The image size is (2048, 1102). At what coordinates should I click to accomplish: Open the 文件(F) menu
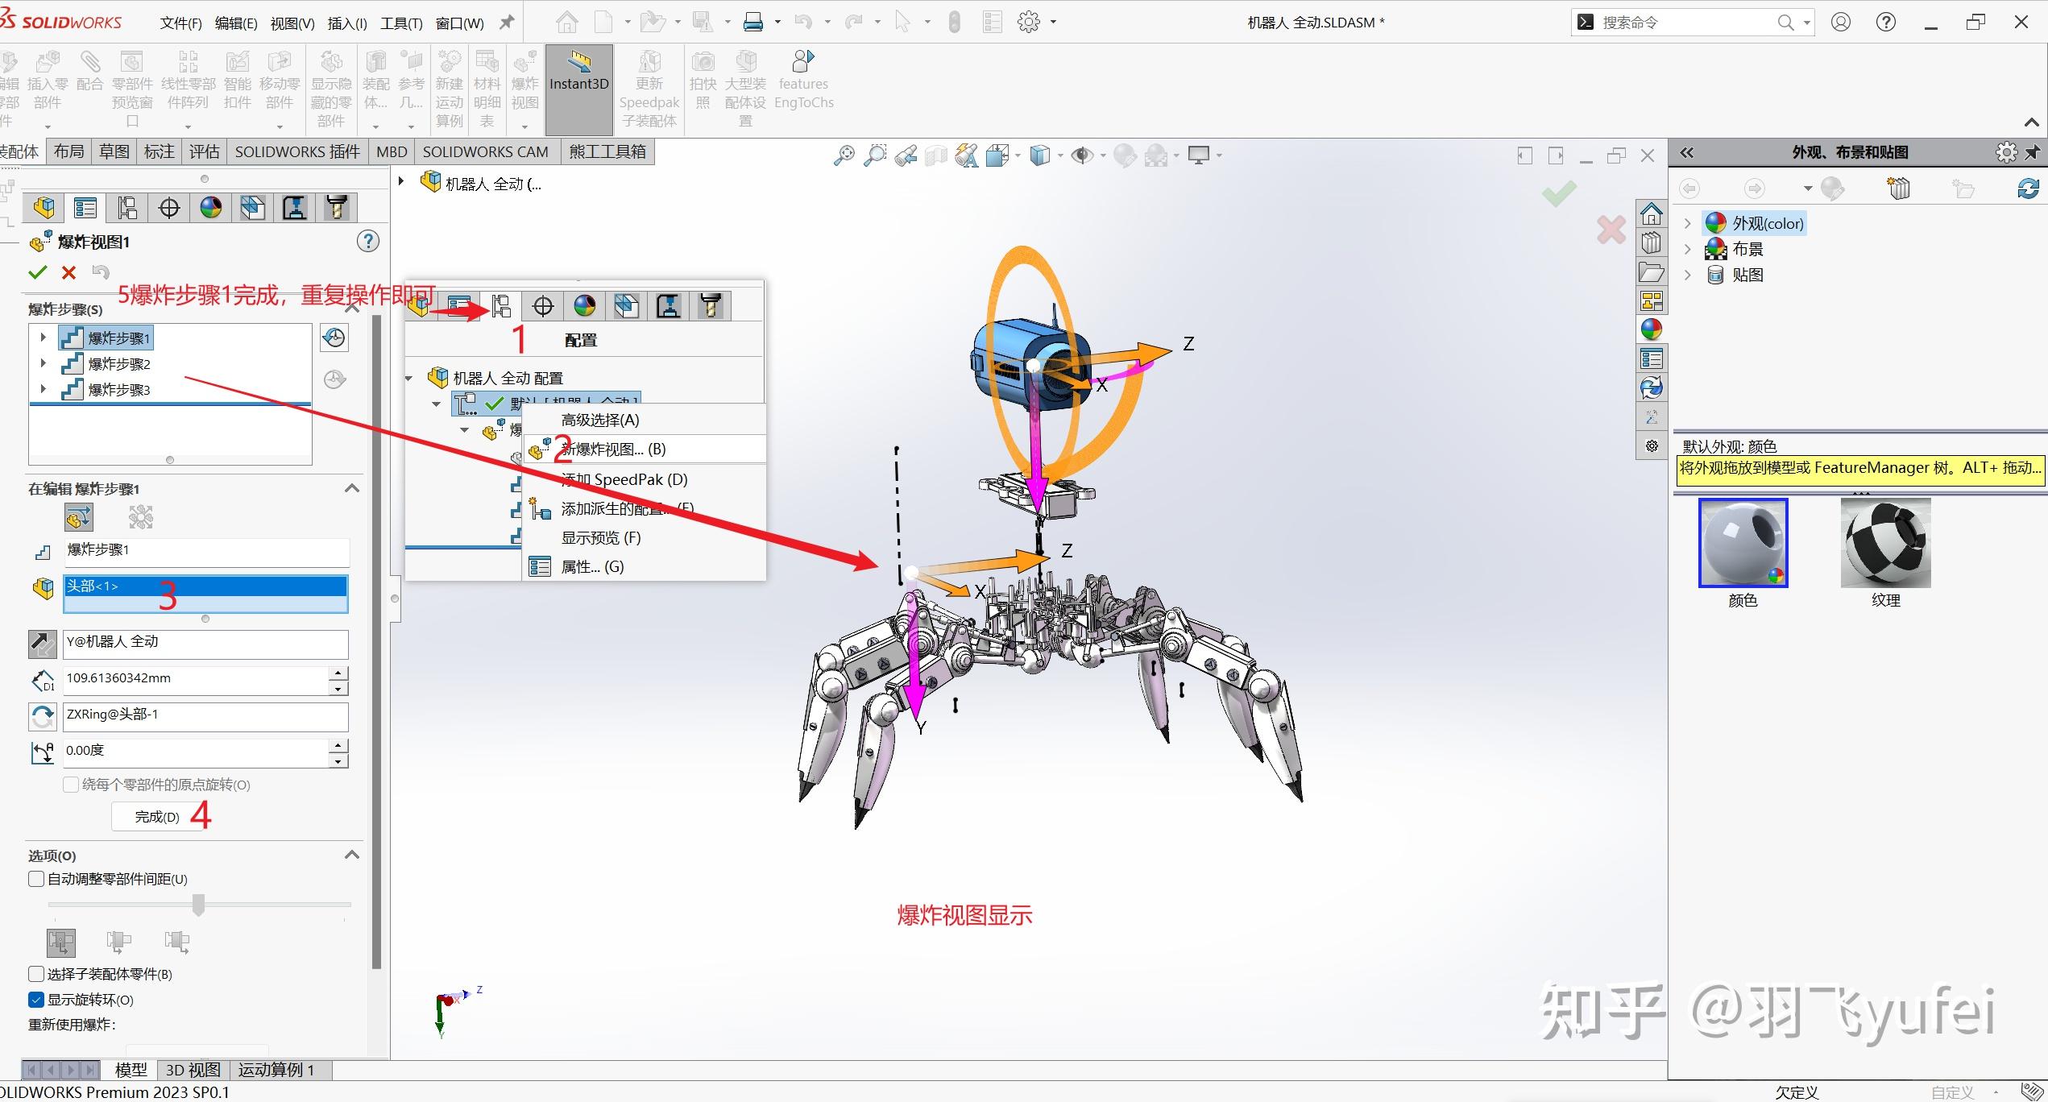180,23
